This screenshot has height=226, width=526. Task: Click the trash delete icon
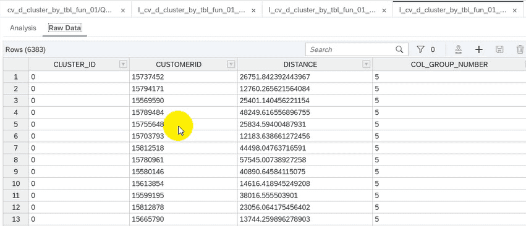[520, 49]
